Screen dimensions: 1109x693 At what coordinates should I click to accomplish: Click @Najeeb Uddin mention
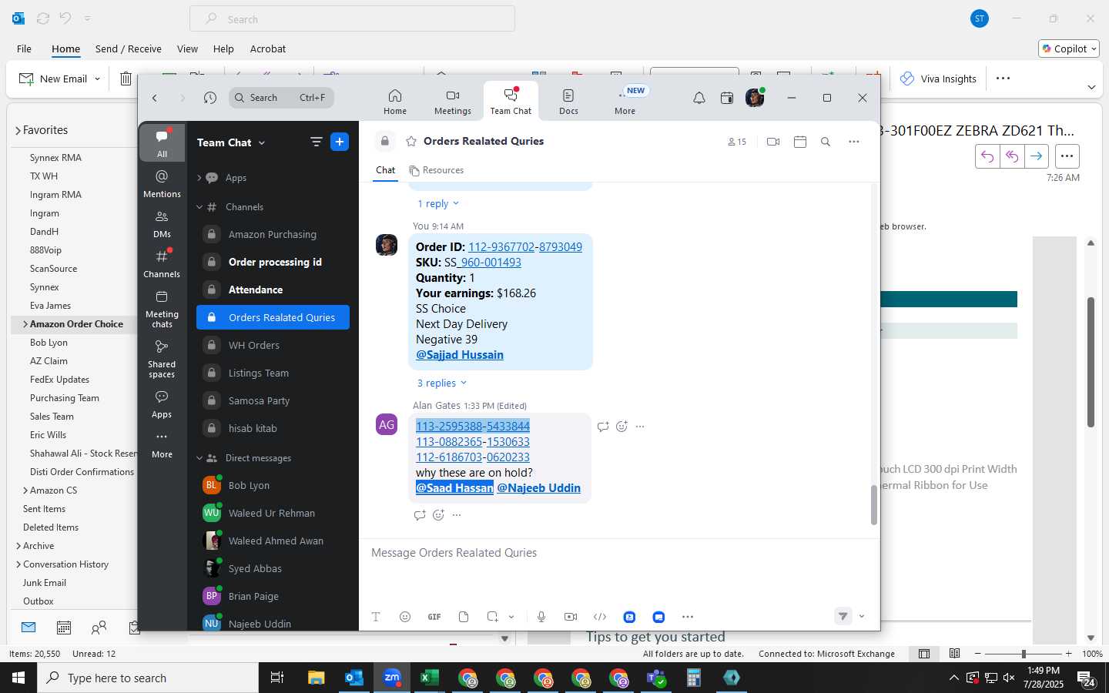(x=539, y=488)
